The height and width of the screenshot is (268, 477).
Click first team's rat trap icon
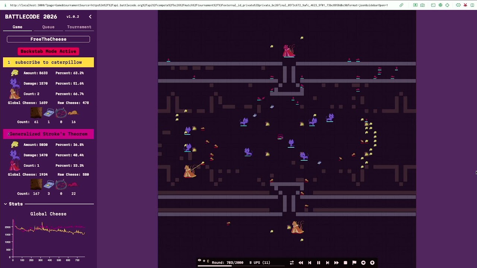(49, 113)
